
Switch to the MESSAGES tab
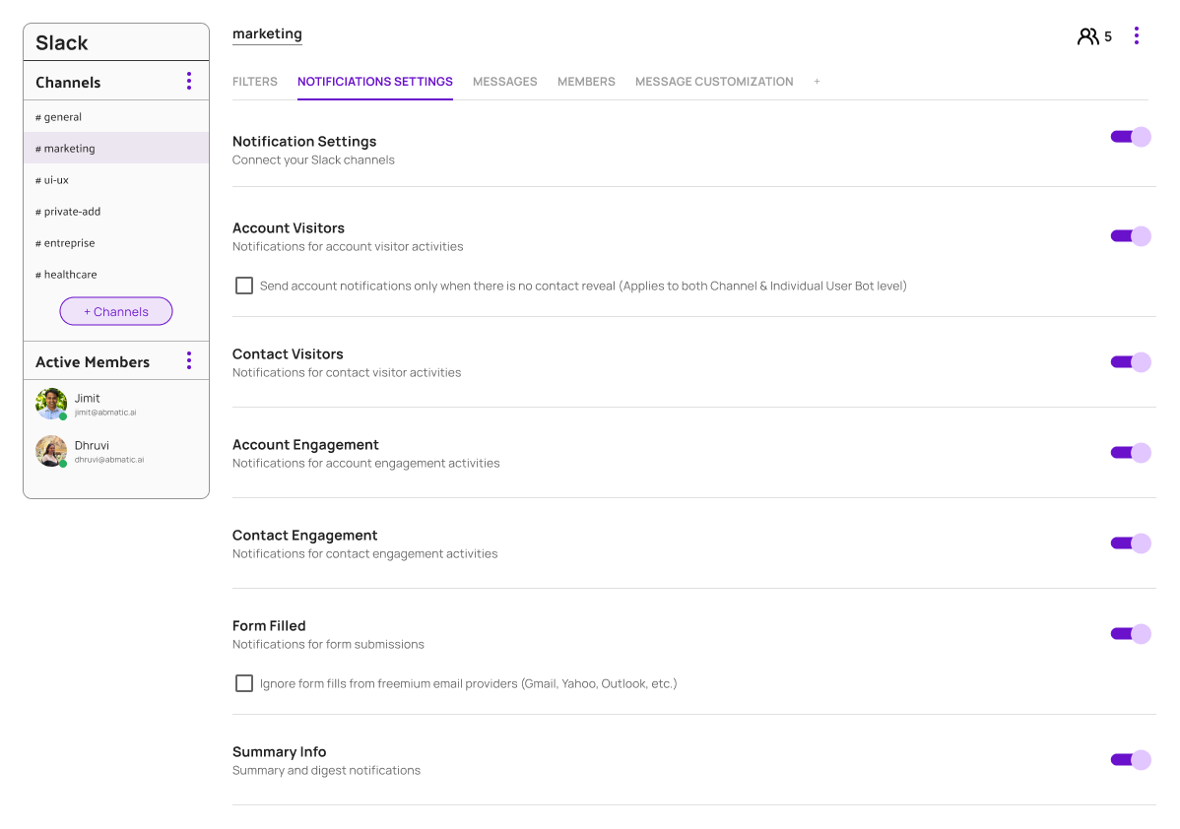(x=504, y=82)
